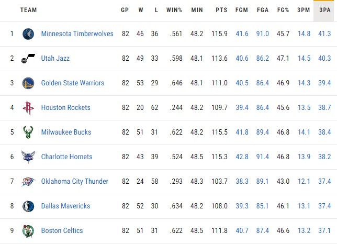Click the Boston Celtics logo icon
This screenshot has width=337, height=244.
click(x=28, y=230)
